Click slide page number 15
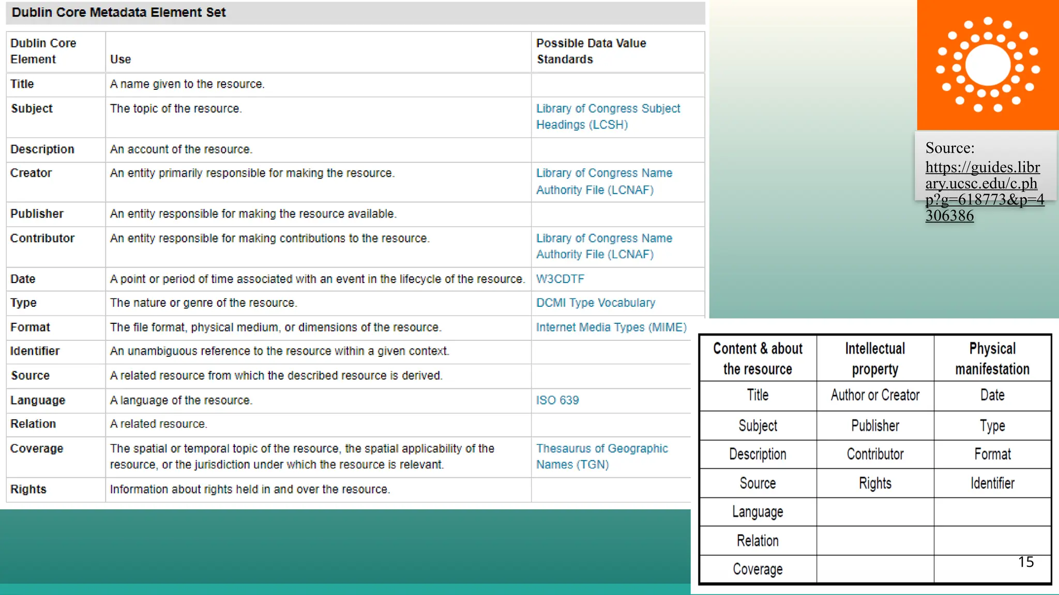The width and height of the screenshot is (1059, 595). [1026, 562]
